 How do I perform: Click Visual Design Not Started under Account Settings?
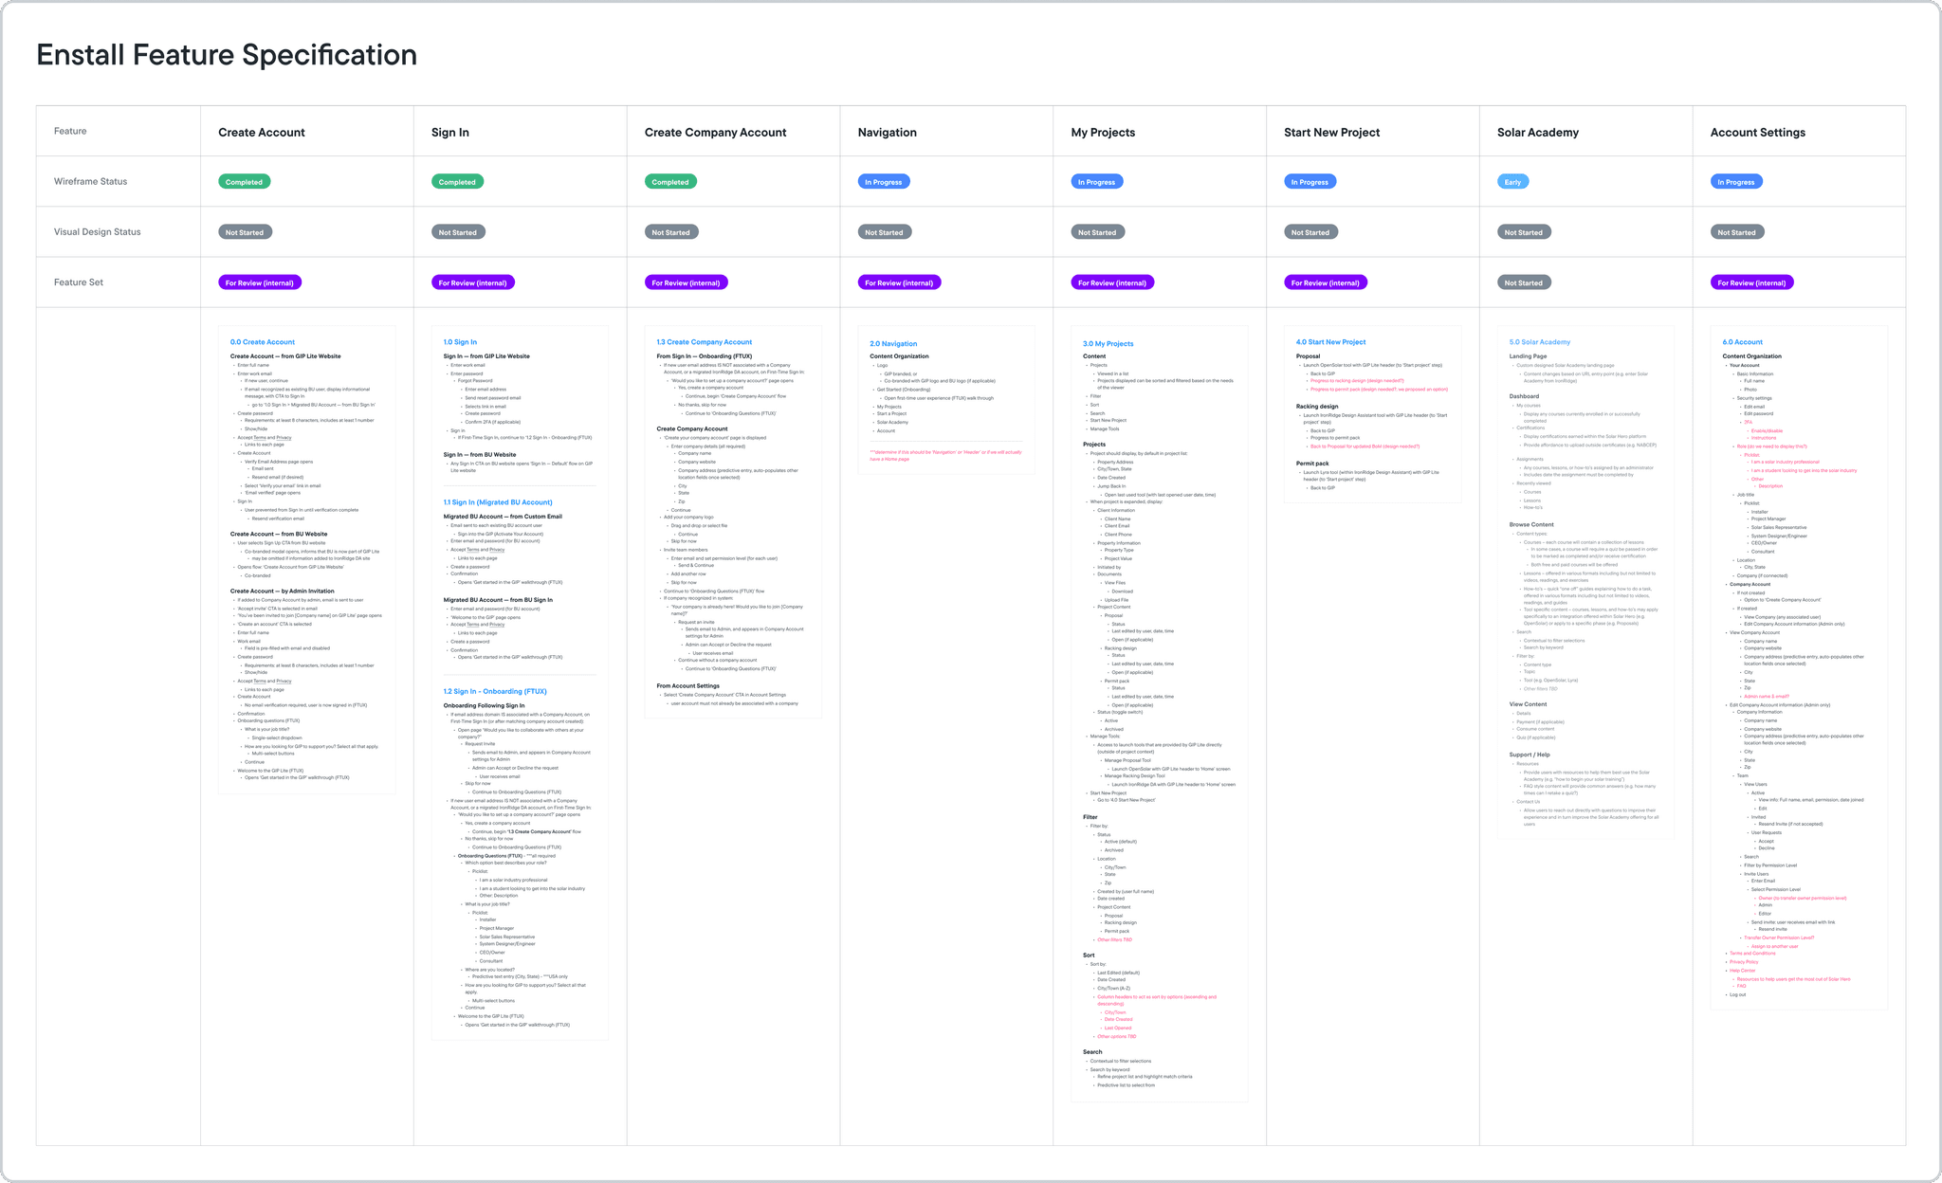[1738, 232]
